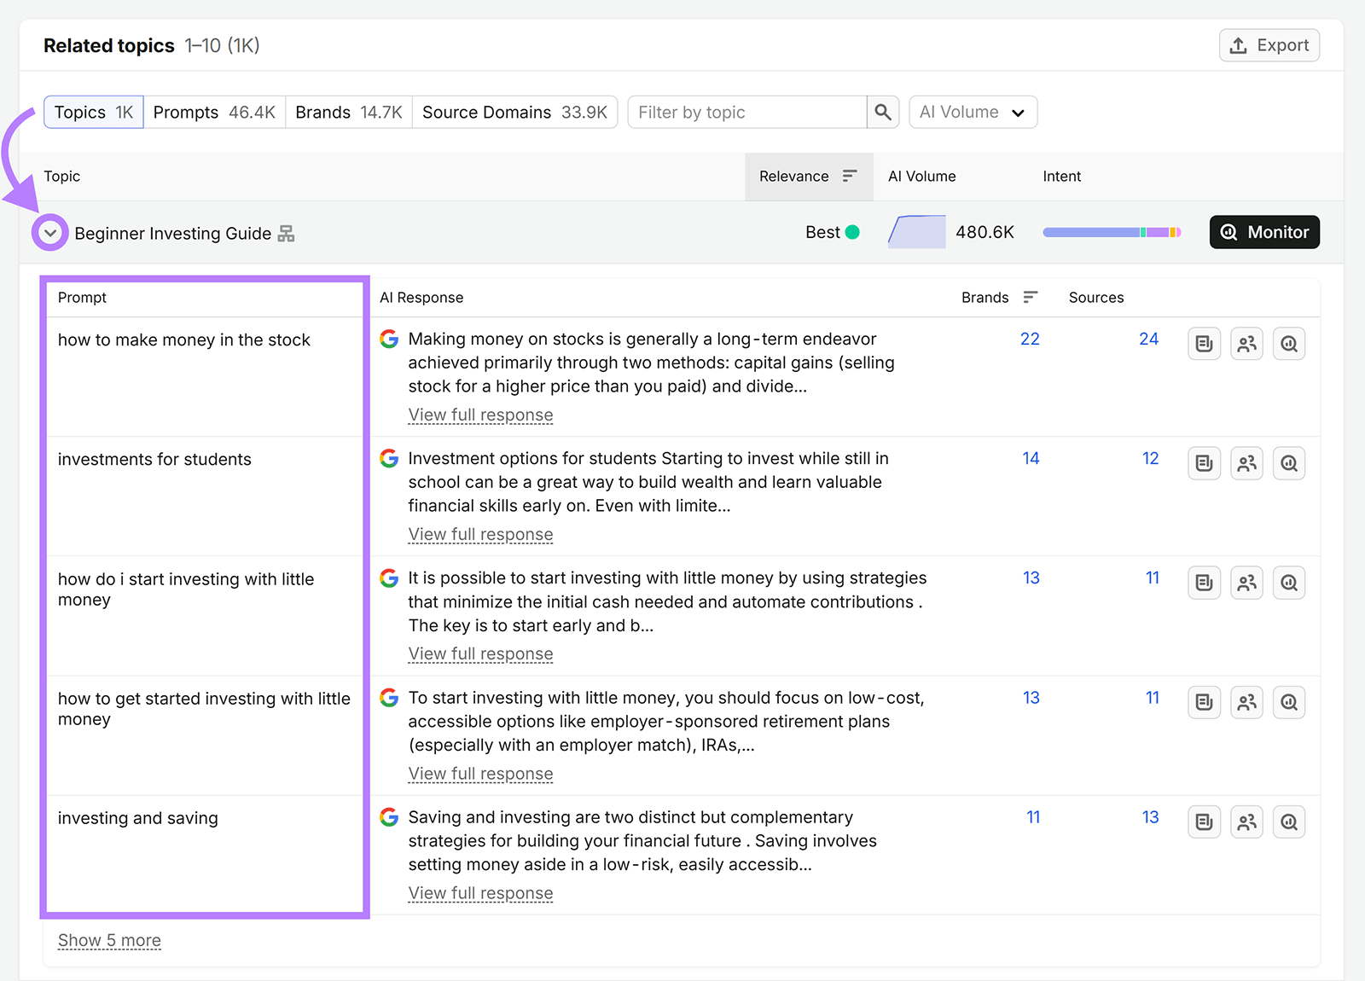Open audience icon for 'investing and saving'
This screenshot has width=1365, height=981.
[1247, 822]
